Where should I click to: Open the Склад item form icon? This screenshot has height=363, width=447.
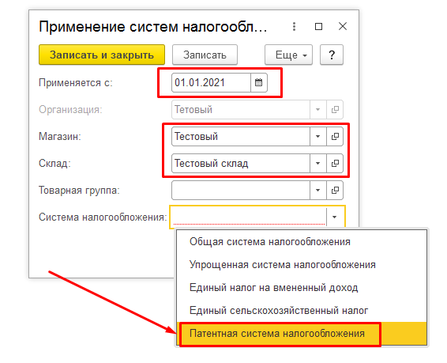pyautogui.click(x=335, y=163)
